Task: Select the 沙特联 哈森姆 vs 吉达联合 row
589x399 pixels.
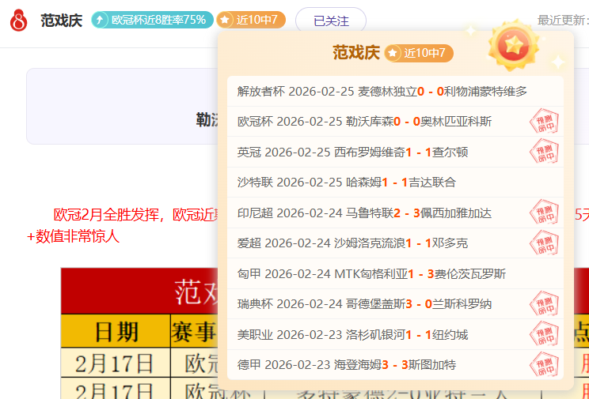Action: tap(347, 183)
